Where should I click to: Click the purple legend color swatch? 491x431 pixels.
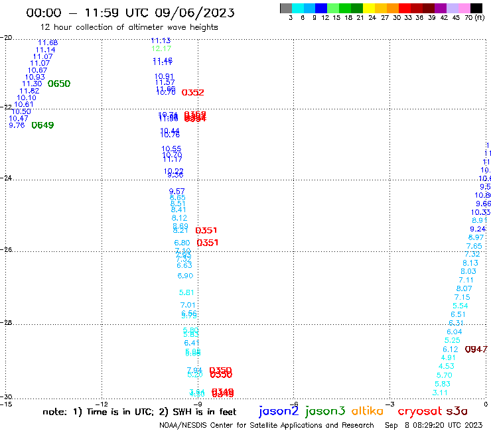(x=441, y=8)
